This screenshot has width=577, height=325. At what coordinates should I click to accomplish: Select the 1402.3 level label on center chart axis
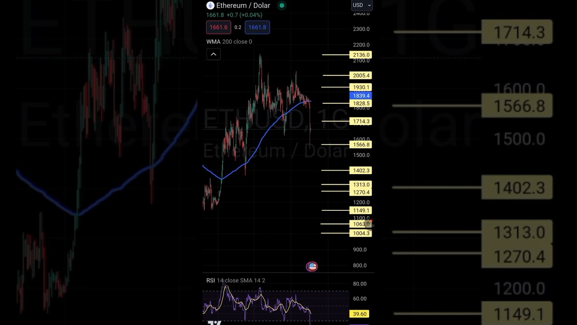pos(361,171)
